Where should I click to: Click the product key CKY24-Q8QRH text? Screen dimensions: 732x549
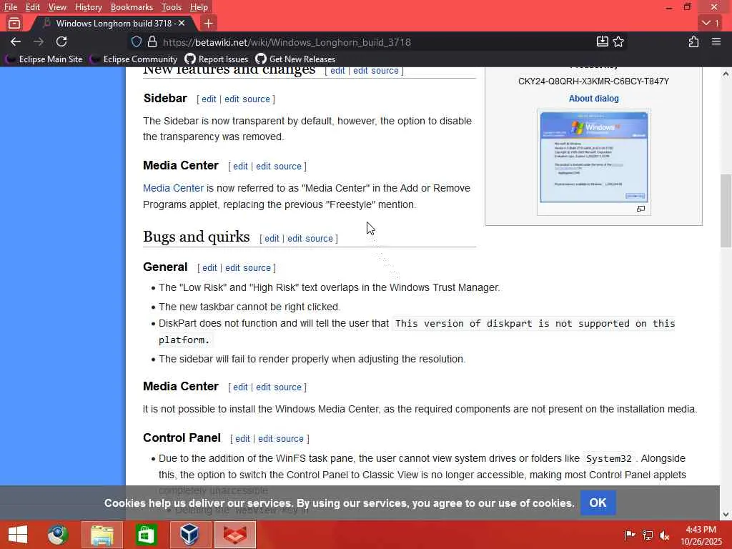tap(593, 81)
